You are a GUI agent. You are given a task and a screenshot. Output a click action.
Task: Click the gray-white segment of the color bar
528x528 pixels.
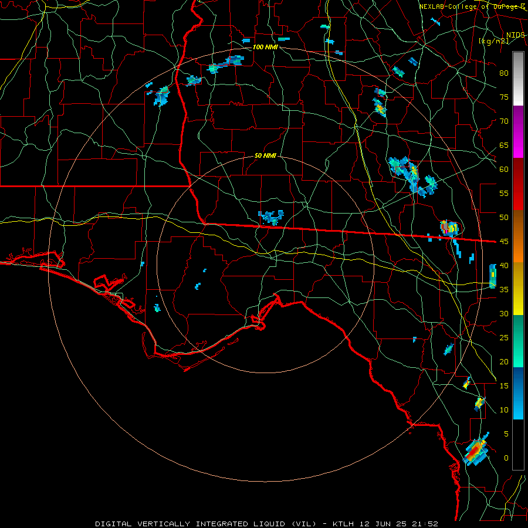pos(518,79)
